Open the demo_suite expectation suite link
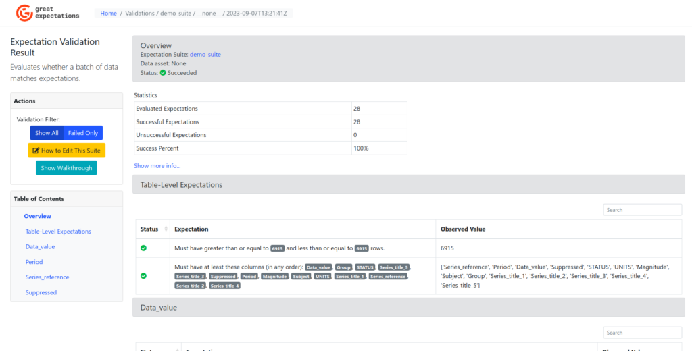This screenshot has height=351, width=692. (x=205, y=55)
